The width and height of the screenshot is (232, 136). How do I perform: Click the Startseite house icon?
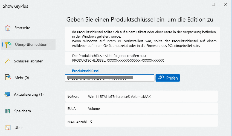coord(8,28)
